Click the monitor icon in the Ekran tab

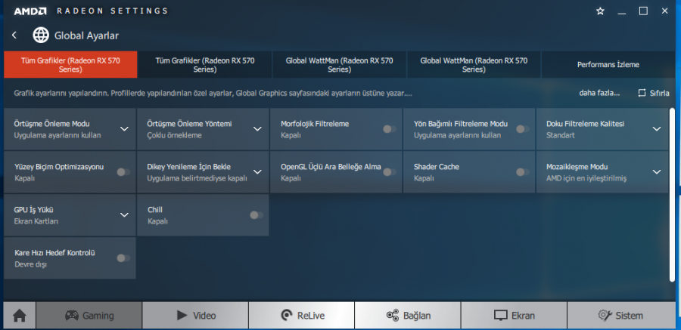[x=501, y=315]
